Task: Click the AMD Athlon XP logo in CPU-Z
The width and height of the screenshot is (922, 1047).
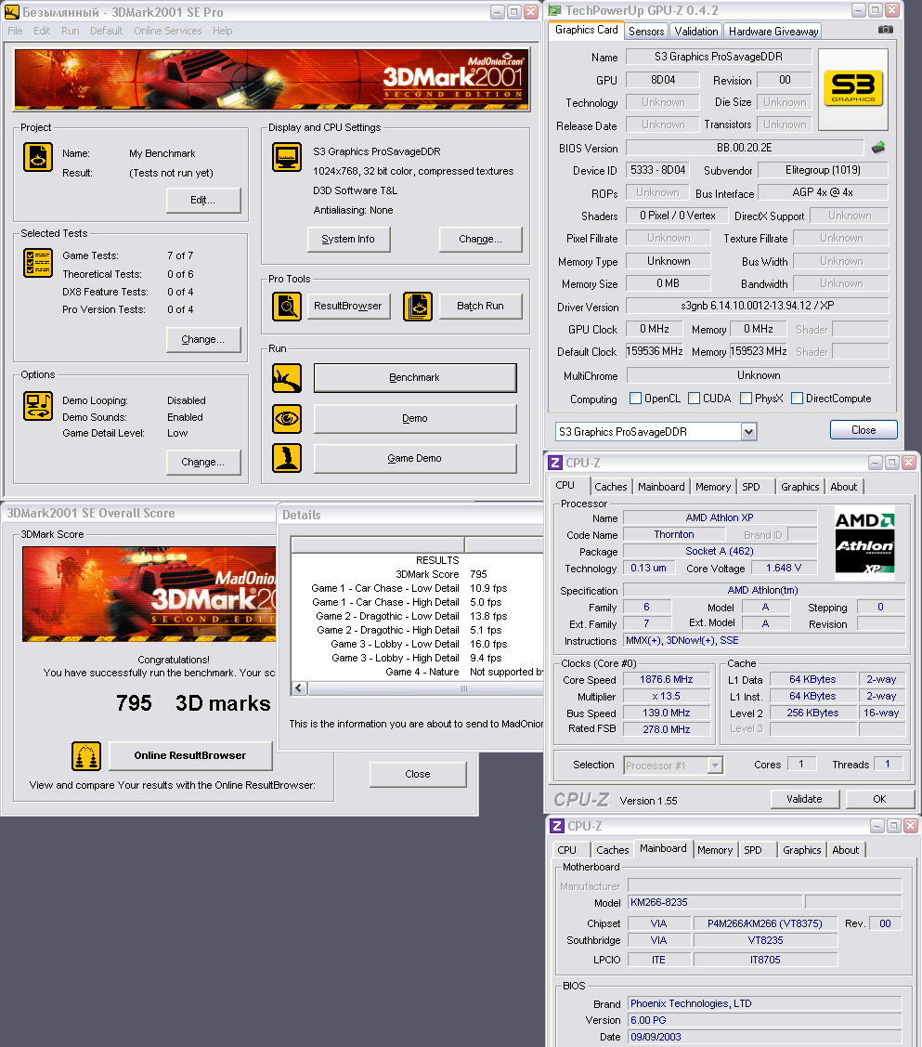Action: [864, 543]
